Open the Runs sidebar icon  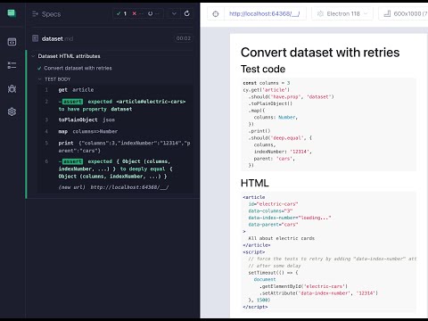12,65
